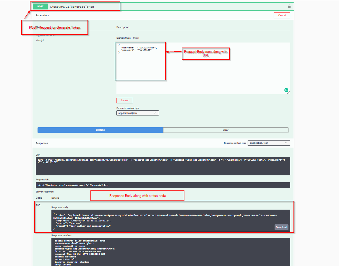
Task: Click the Response headers block
Action: point(163,251)
